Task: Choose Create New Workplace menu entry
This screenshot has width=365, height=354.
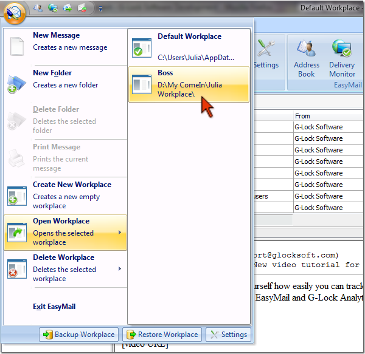Action: click(66, 195)
